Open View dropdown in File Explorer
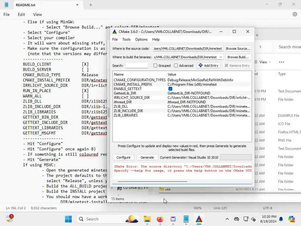 point(262,62)
